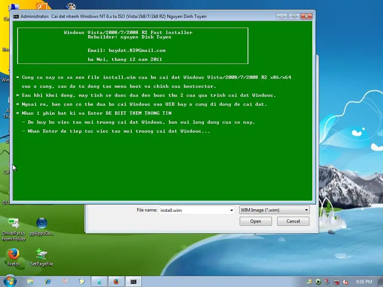Viewport: 383px width, 287px height.
Task: Switch to the cyan app taskbar button
Action: click(99, 282)
